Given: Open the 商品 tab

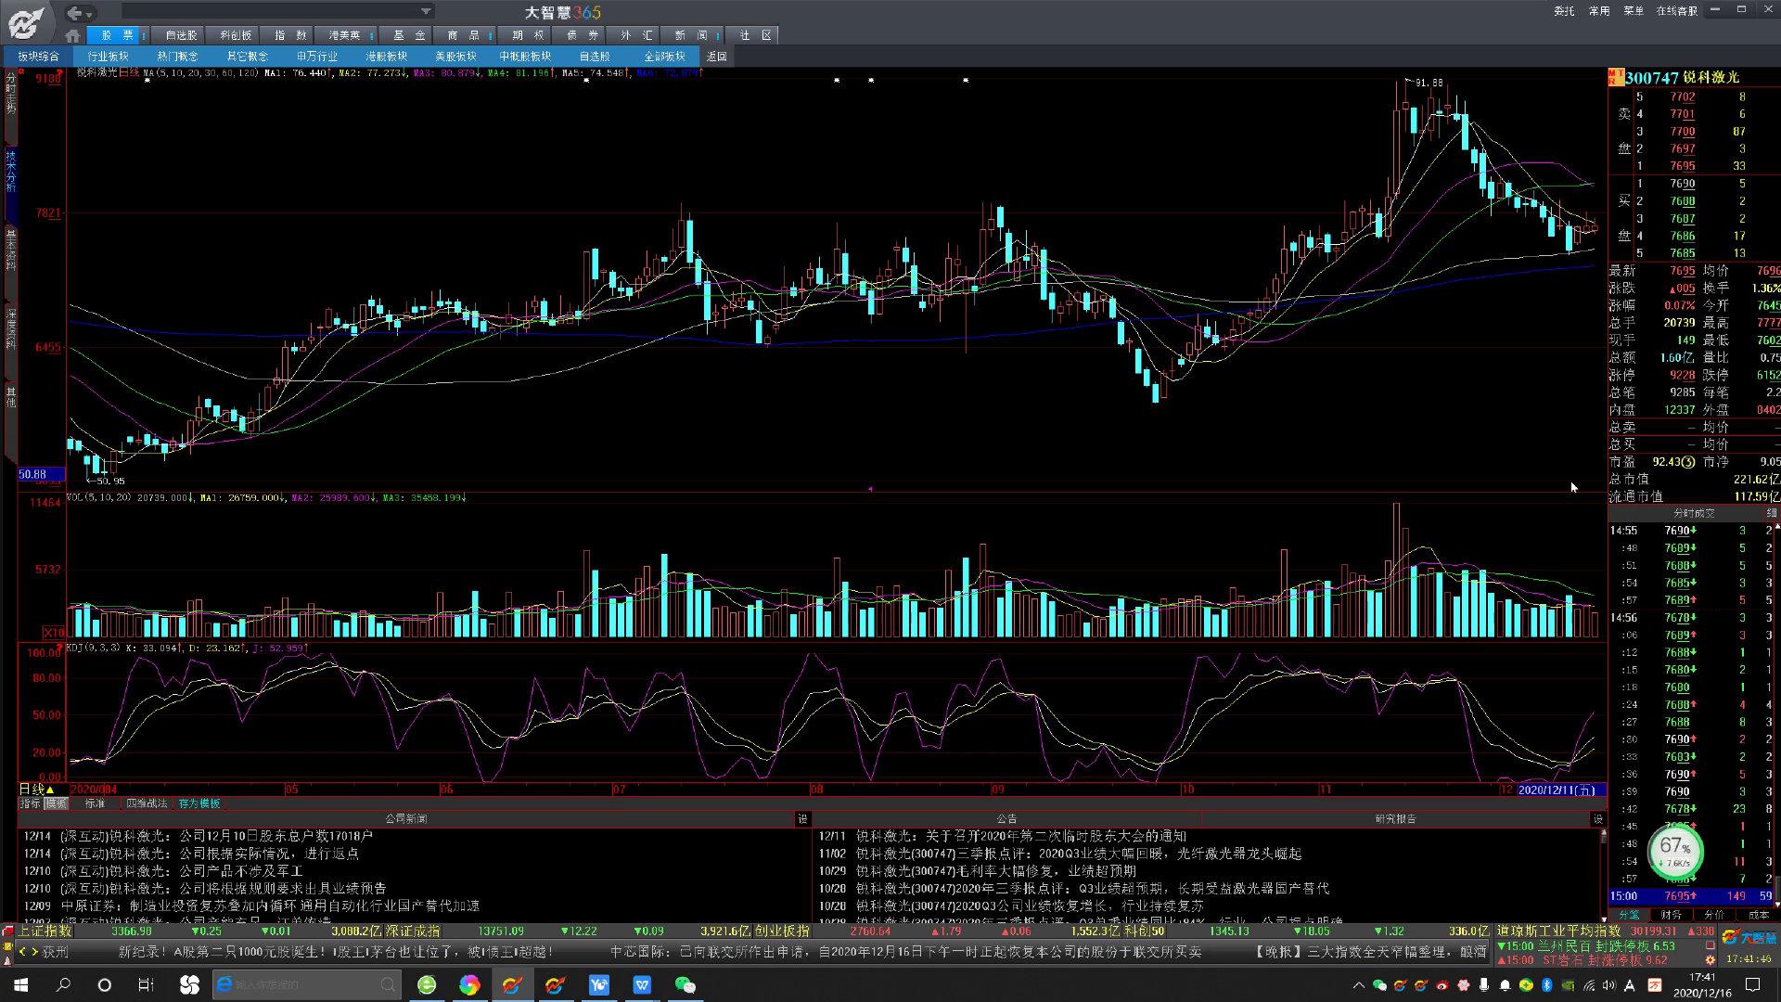Looking at the screenshot, I should tap(463, 35).
